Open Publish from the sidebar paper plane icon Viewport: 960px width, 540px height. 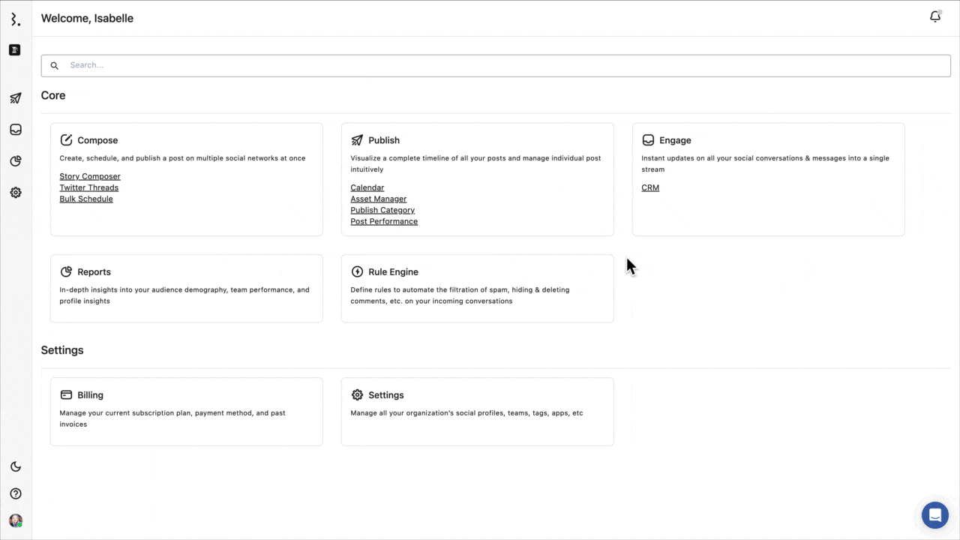16,98
